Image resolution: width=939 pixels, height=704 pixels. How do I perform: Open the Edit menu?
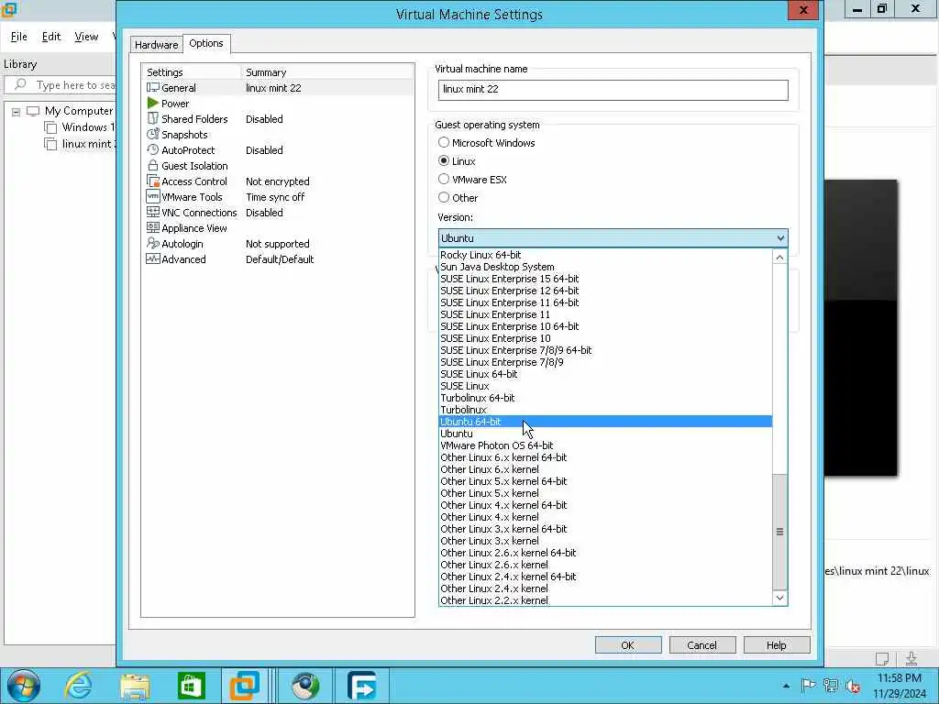pyautogui.click(x=51, y=37)
